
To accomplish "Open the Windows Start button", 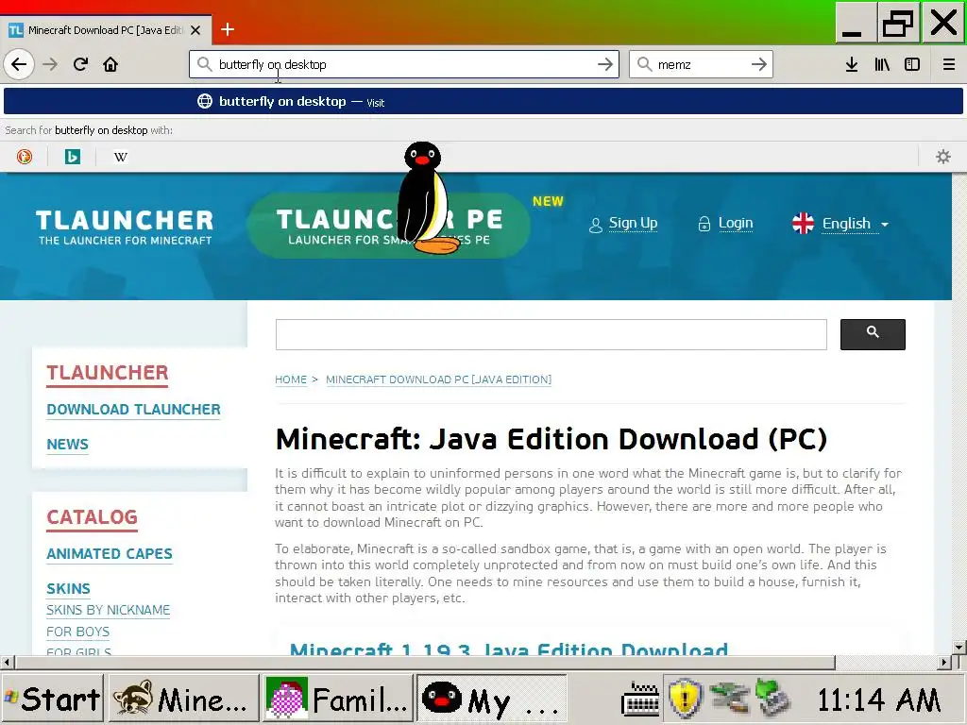I will pos(52,699).
